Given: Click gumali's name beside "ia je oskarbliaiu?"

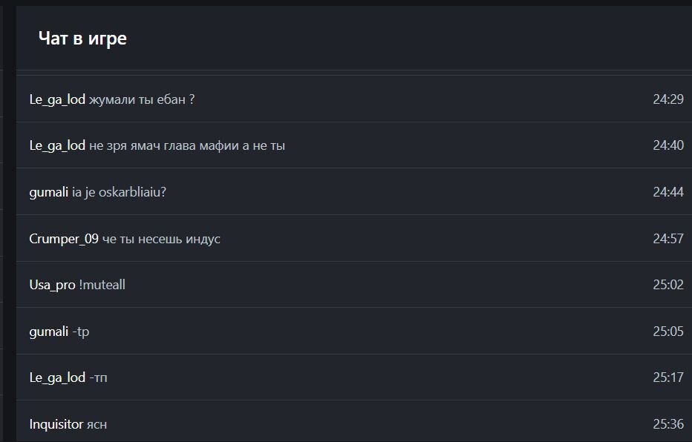Looking at the screenshot, I should point(49,192).
